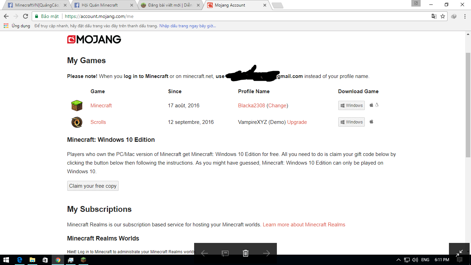Click the green secure lock icon
The image size is (471, 265).
pos(37,16)
